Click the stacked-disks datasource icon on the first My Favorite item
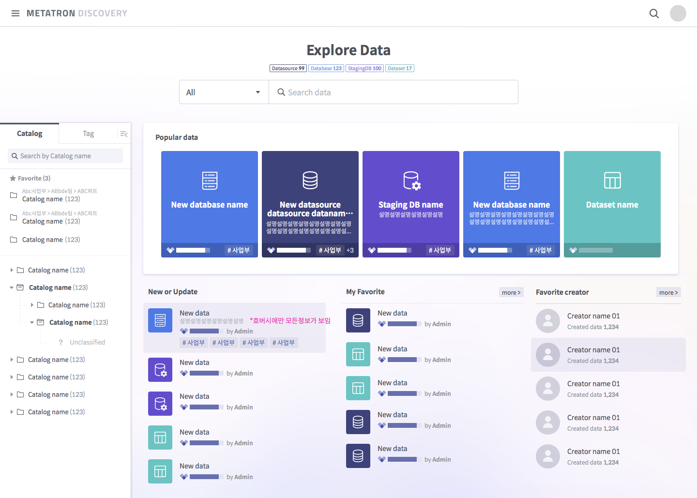The image size is (697, 498). 358,320
